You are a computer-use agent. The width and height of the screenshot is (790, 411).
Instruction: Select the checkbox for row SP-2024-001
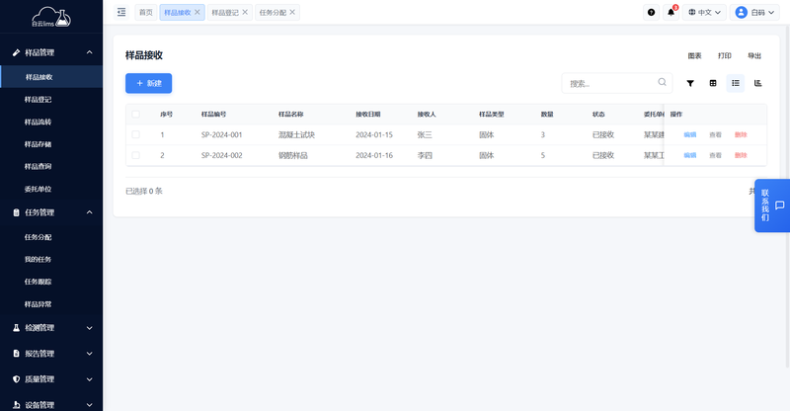135,134
